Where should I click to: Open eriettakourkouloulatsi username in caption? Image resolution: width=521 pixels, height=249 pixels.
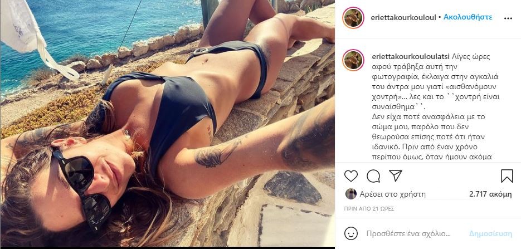click(x=412, y=56)
